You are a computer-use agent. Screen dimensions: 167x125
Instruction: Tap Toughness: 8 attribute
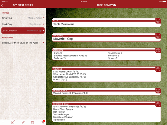point(115,53)
